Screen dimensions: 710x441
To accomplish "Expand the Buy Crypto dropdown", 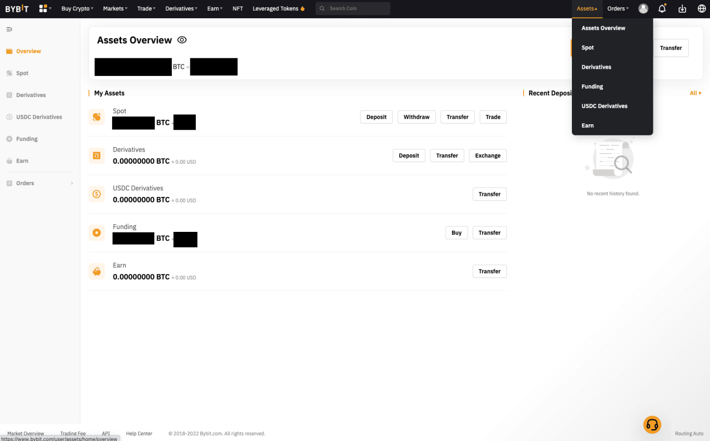I will tap(77, 9).
